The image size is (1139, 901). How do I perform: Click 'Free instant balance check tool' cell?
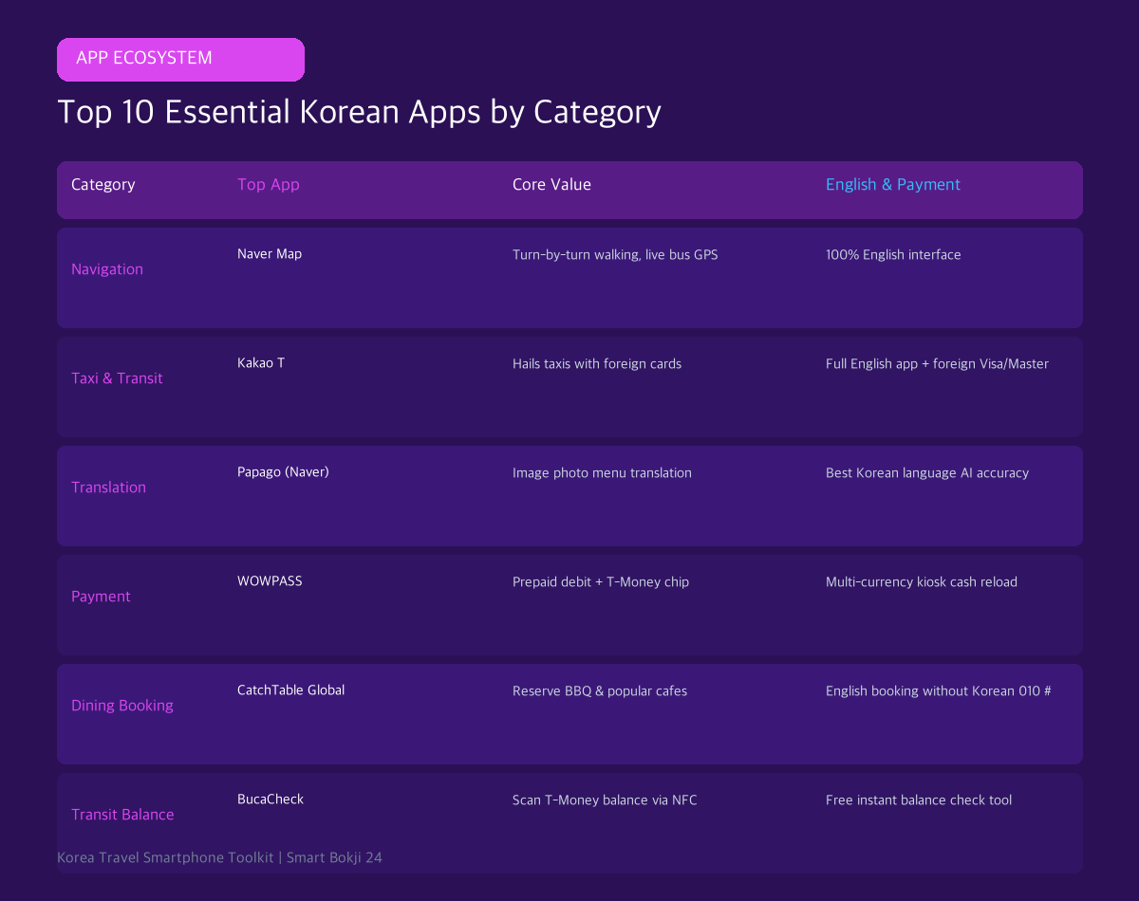tap(919, 800)
